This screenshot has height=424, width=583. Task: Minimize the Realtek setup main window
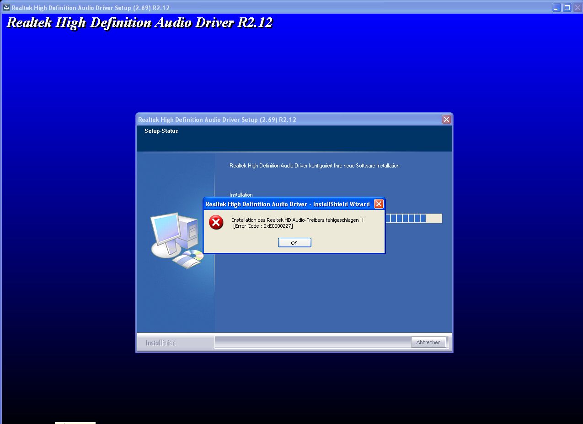[556, 7]
